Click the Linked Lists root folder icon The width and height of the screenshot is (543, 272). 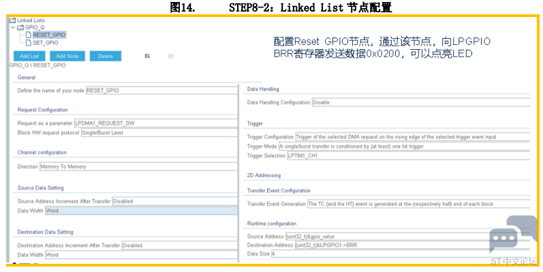12,20
